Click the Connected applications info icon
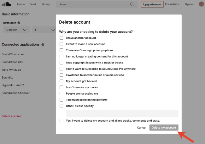The height and width of the screenshot is (144, 205). click(43, 45)
